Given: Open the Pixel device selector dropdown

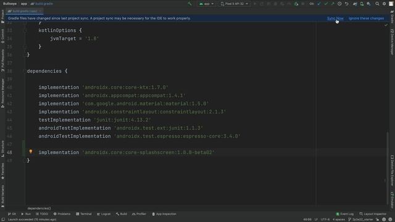Looking at the screenshot, I should pyautogui.click(x=235, y=4).
